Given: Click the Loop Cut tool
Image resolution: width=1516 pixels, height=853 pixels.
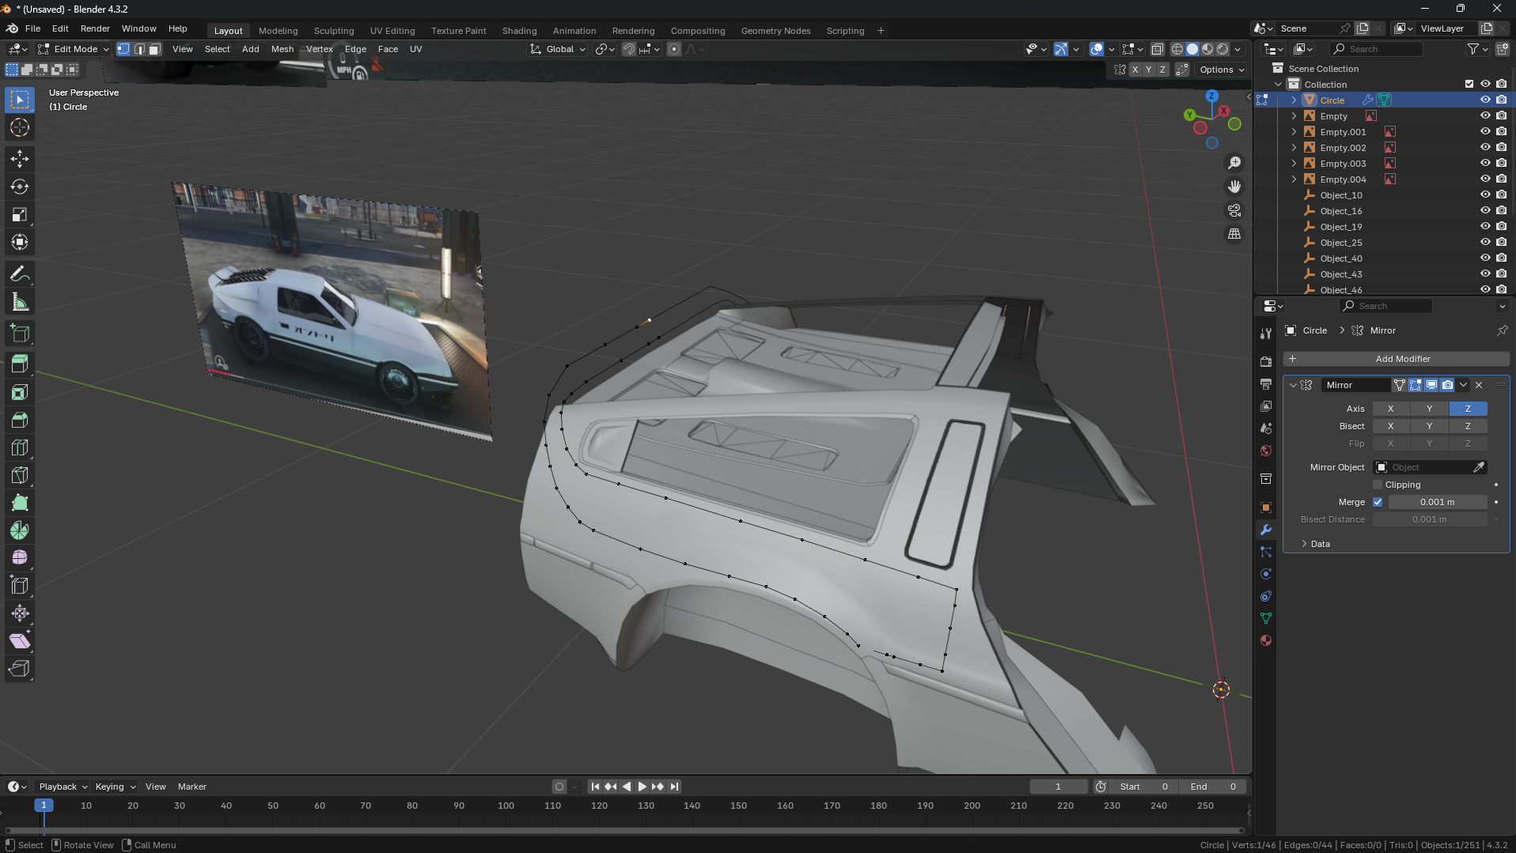Looking at the screenshot, I should 20,447.
